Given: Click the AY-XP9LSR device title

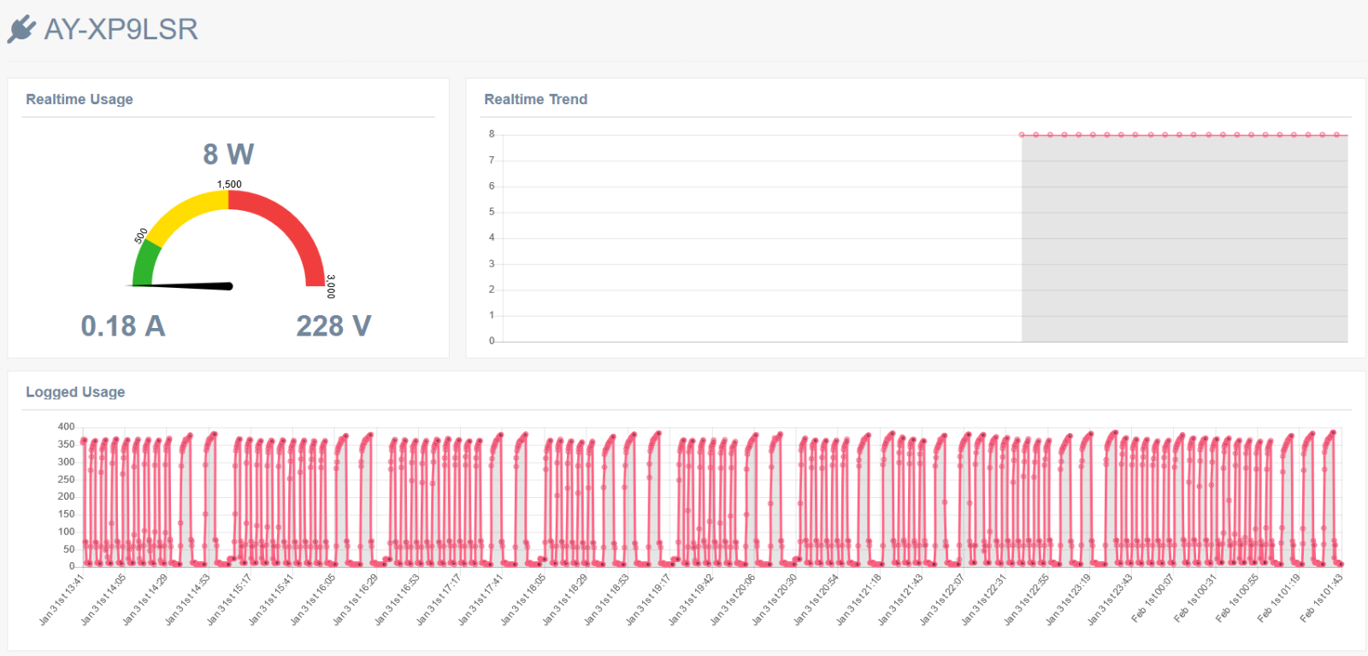Looking at the screenshot, I should coord(121,29).
